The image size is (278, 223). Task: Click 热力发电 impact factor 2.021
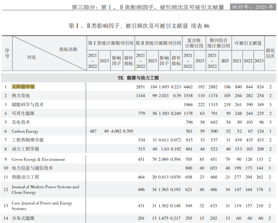[x=164, y=96]
